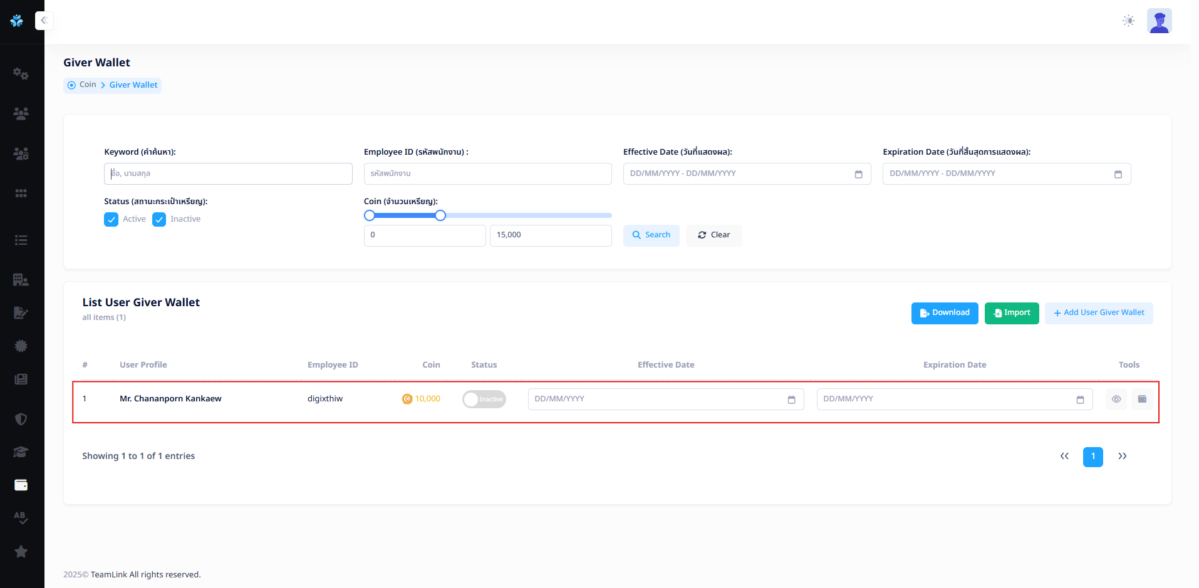
Task: Click Add User Giver Wallet button
Action: coord(1098,313)
